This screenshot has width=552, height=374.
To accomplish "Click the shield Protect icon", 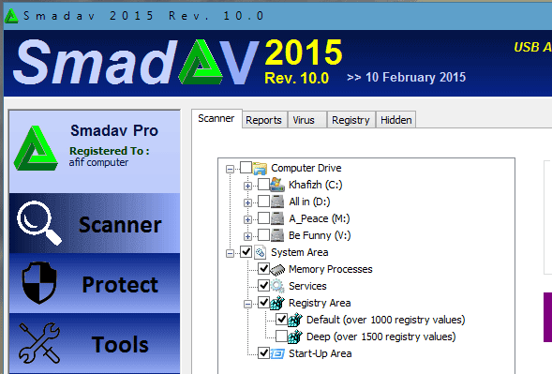I will (x=39, y=283).
